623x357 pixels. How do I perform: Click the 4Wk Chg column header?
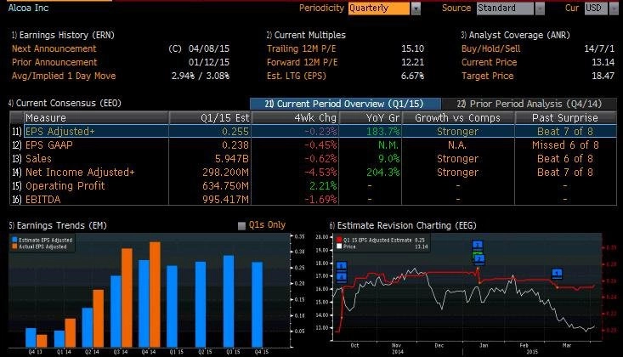click(295, 117)
